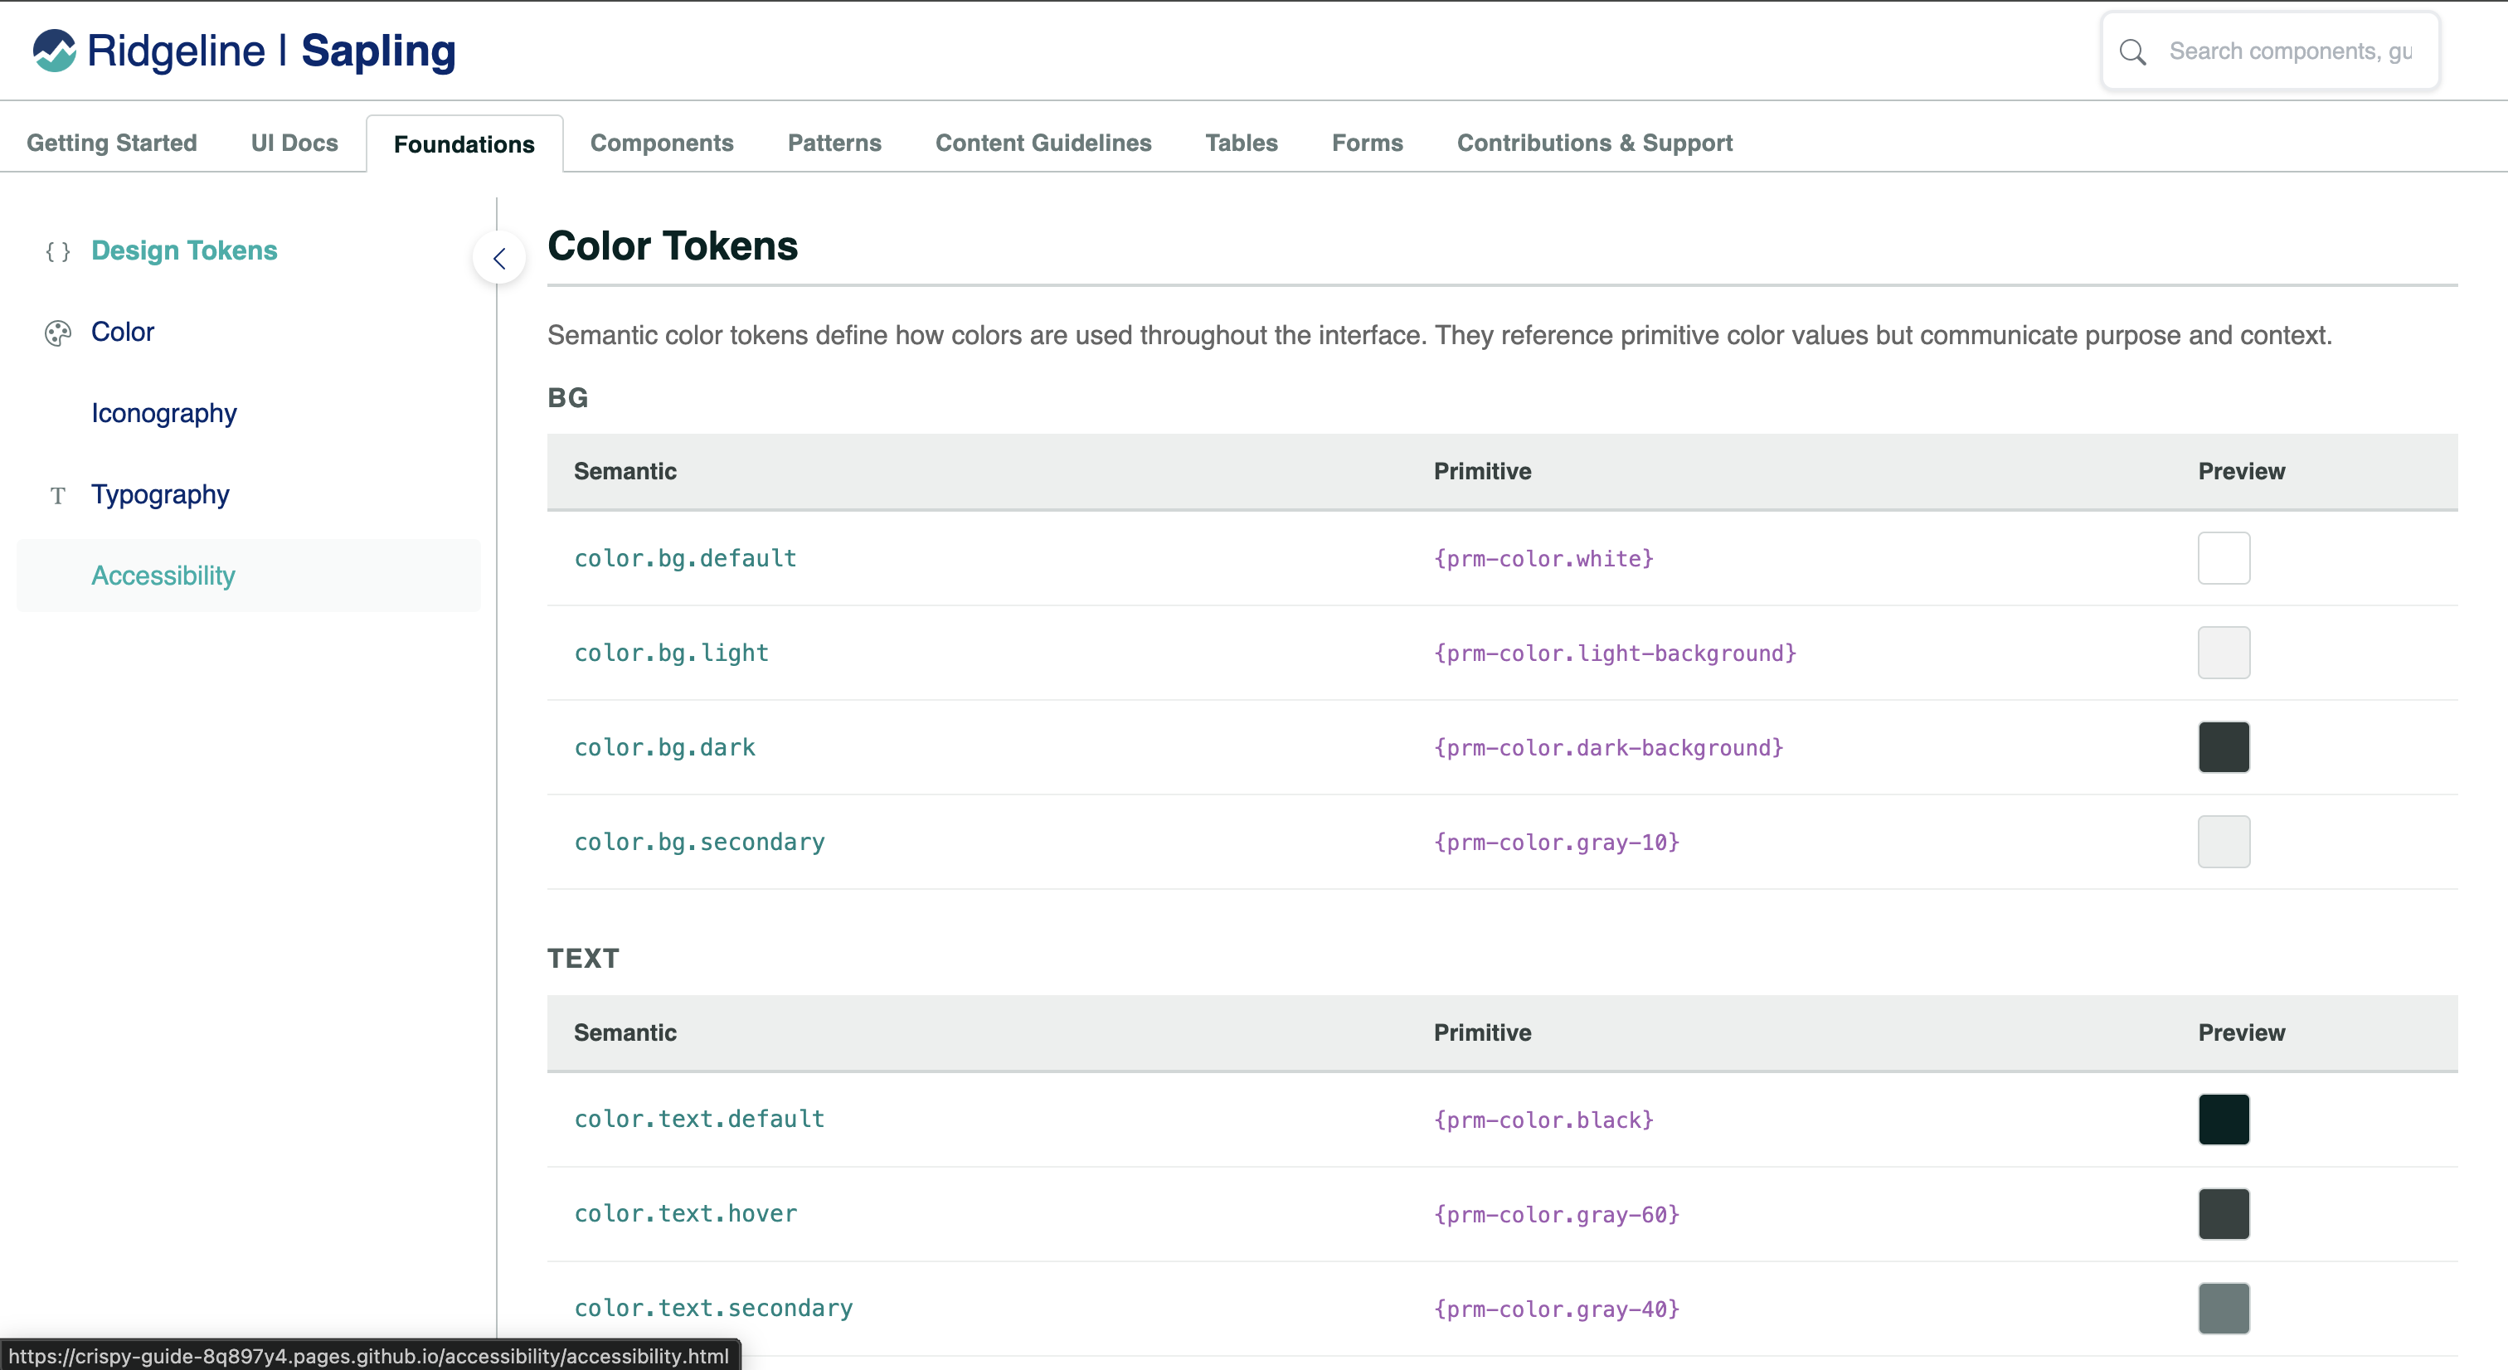Image resolution: width=2508 pixels, height=1370 pixels.
Task: Click the color.bg.dark preview swatch
Action: point(2224,747)
